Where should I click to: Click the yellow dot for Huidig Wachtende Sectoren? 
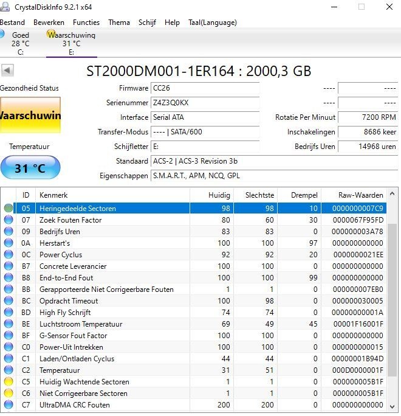coord(9,381)
